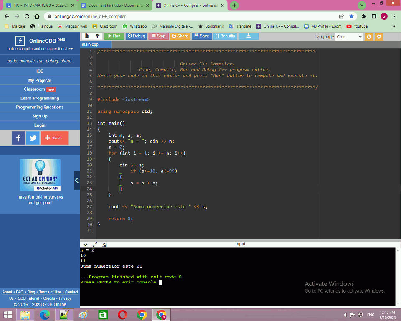Open the orange info icon button
The height and width of the screenshot is (321, 401).
[369, 37]
